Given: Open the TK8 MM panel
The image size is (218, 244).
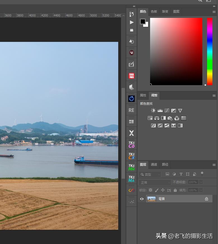Looking at the screenshot, I should (131, 167).
